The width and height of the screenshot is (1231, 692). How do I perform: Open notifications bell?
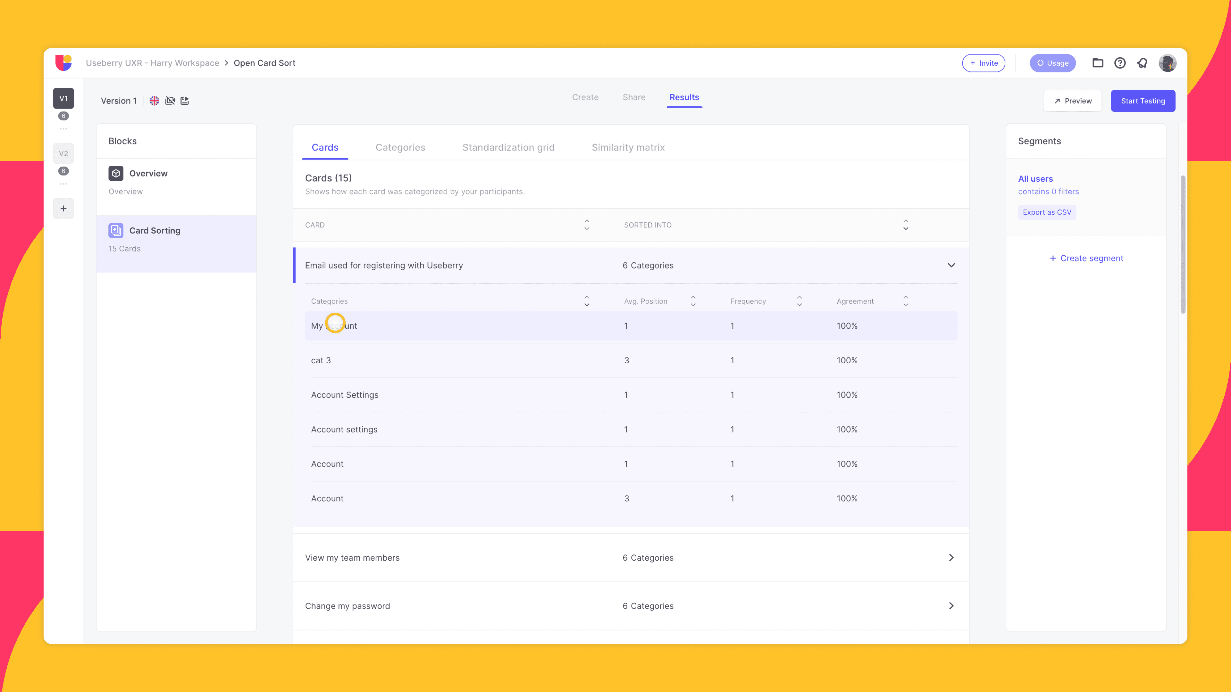(x=1142, y=62)
